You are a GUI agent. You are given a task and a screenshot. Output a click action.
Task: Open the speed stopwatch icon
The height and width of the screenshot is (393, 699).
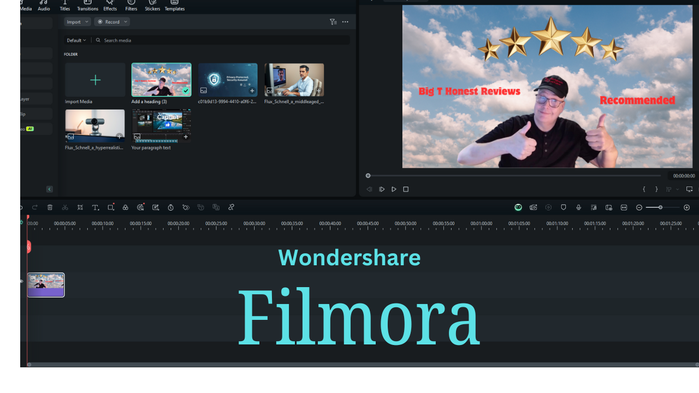(x=170, y=207)
